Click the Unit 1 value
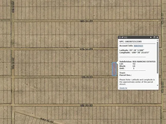This screenshot has height=124, width=166. (x=134, y=68)
